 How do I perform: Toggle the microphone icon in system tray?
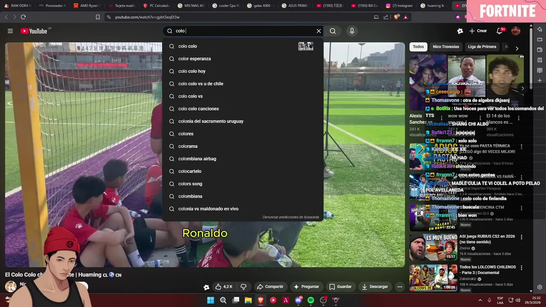pyautogui.click(x=489, y=300)
